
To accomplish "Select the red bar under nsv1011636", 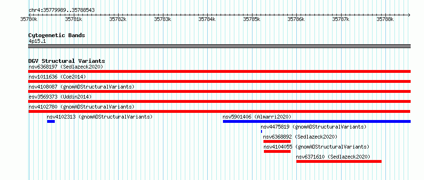I will click(x=220, y=81).
